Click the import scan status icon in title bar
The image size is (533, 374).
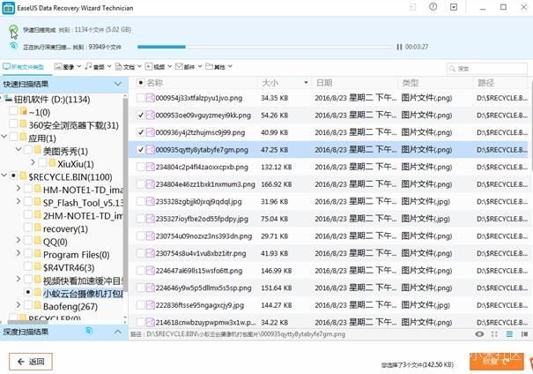coord(412,7)
